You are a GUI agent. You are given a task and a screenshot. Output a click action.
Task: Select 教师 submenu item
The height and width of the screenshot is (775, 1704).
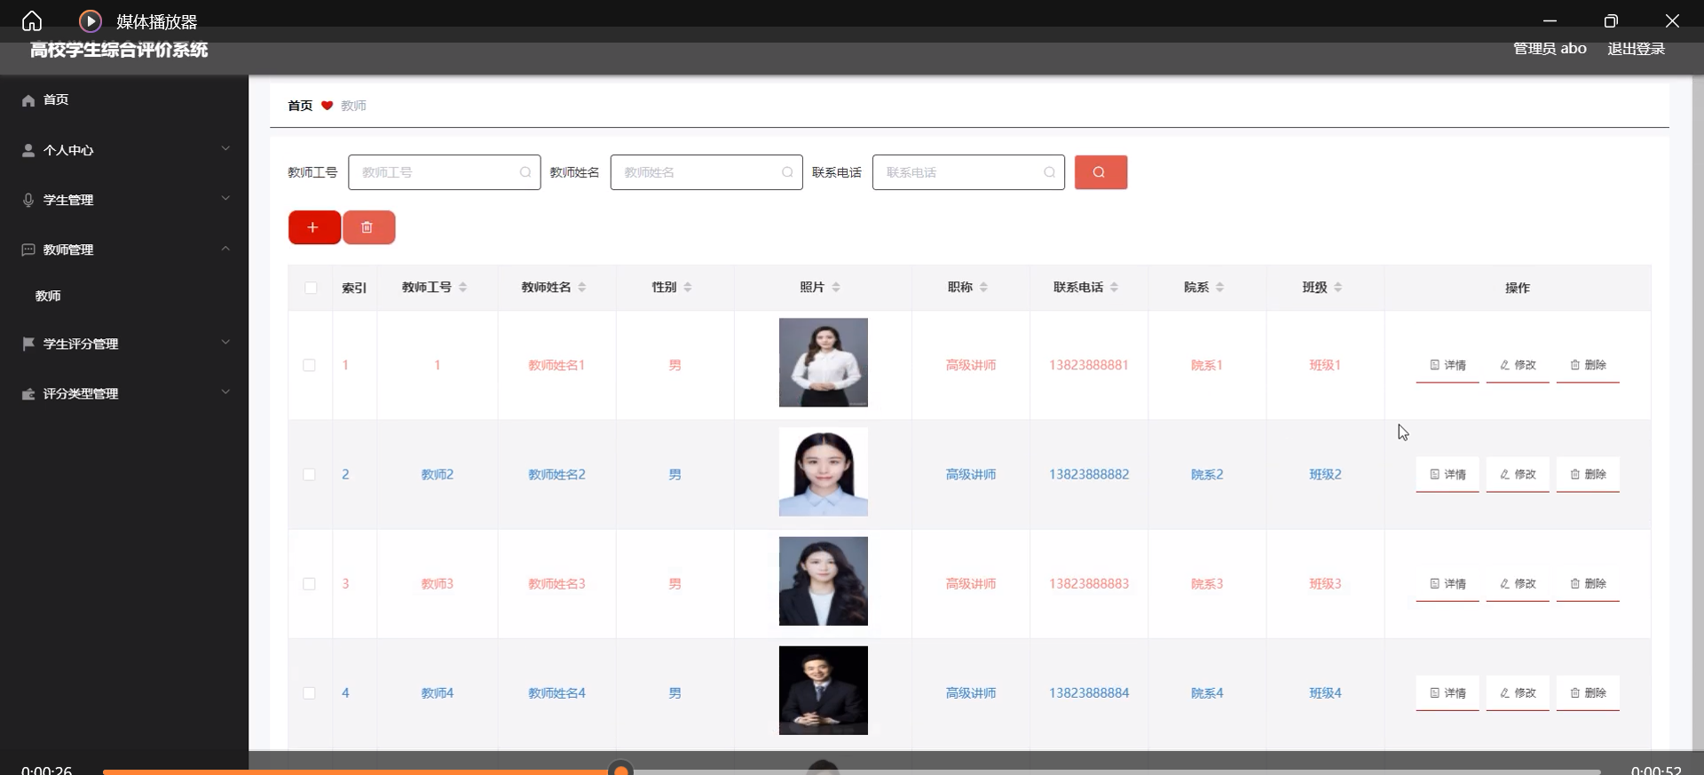[124, 296]
